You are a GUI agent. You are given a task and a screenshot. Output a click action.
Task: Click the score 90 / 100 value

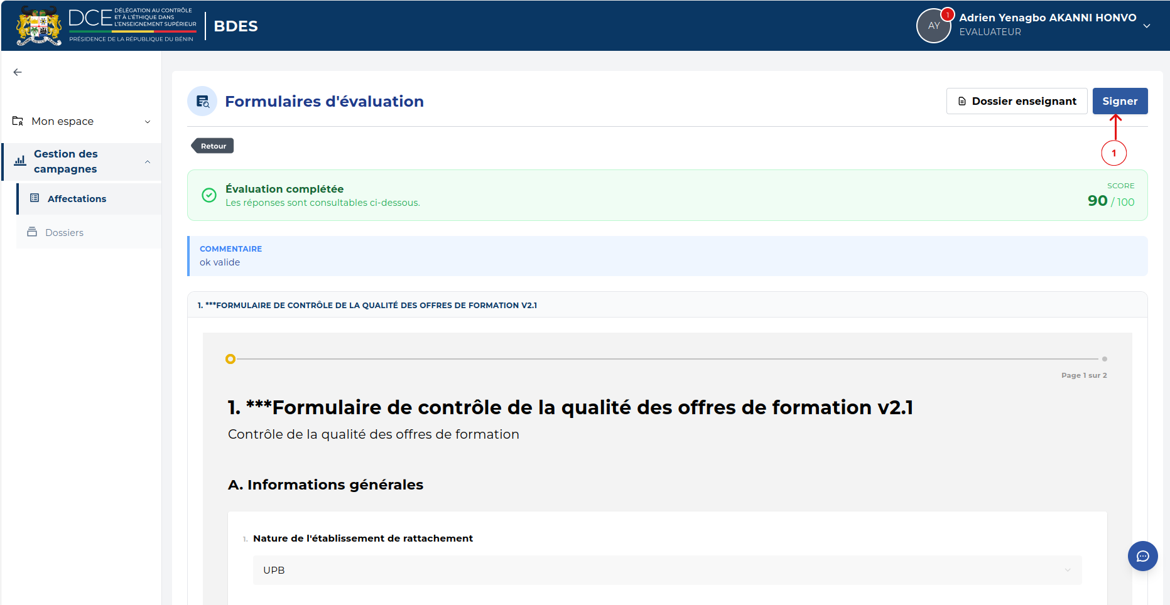[x=1110, y=201]
